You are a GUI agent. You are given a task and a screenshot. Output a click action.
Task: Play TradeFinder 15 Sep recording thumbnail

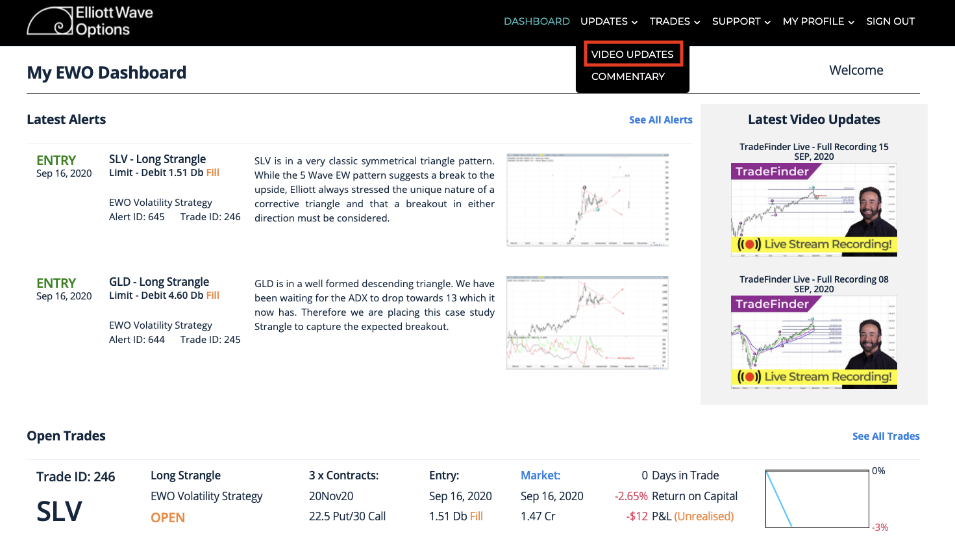[814, 210]
